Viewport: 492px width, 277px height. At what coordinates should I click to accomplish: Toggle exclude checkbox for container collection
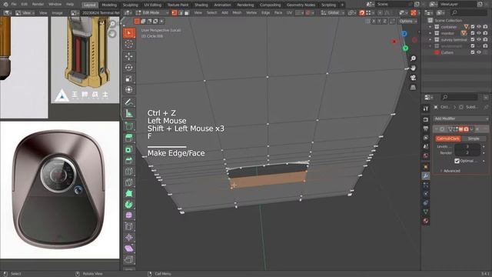coord(473,27)
